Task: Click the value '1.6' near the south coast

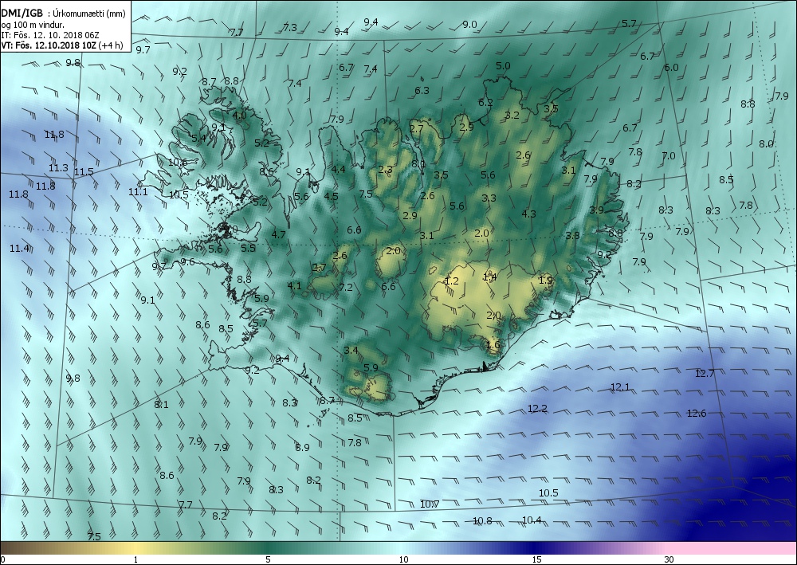Action: tap(493, 345)
